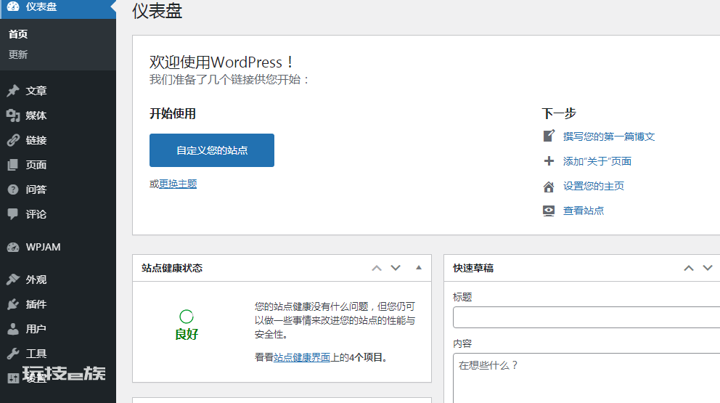
Task: Move 站点健康状态 panel up
Action: tap(377, 268)
